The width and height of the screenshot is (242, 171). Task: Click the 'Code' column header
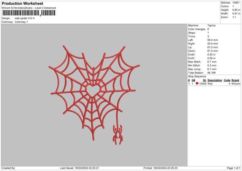click(227, 80)
